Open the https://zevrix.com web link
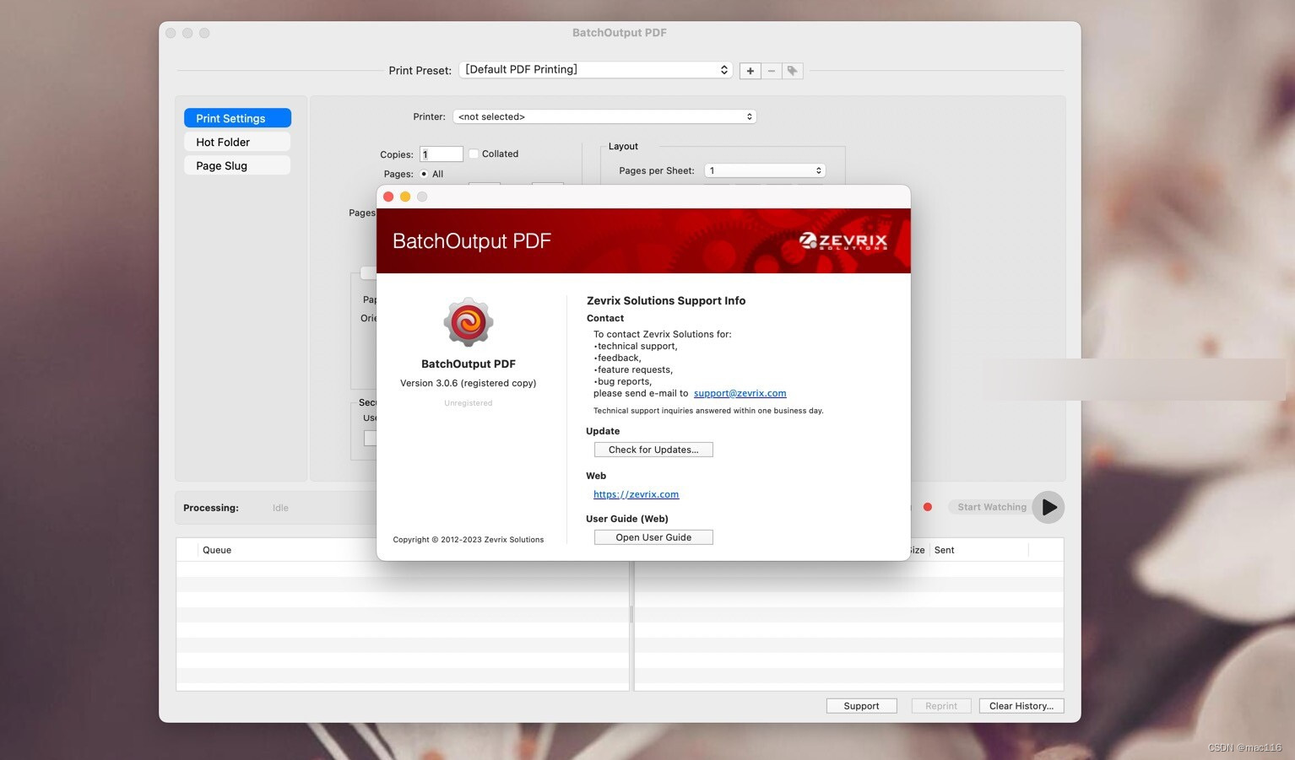The width and height of the screenshot is (1295, 760). 637,494
